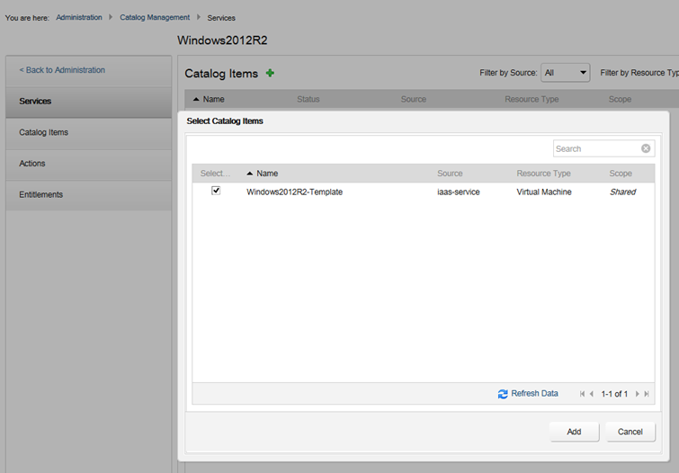Open Services in the sidebar
This screenshot has height=473, width=679.
click(89, 102)
